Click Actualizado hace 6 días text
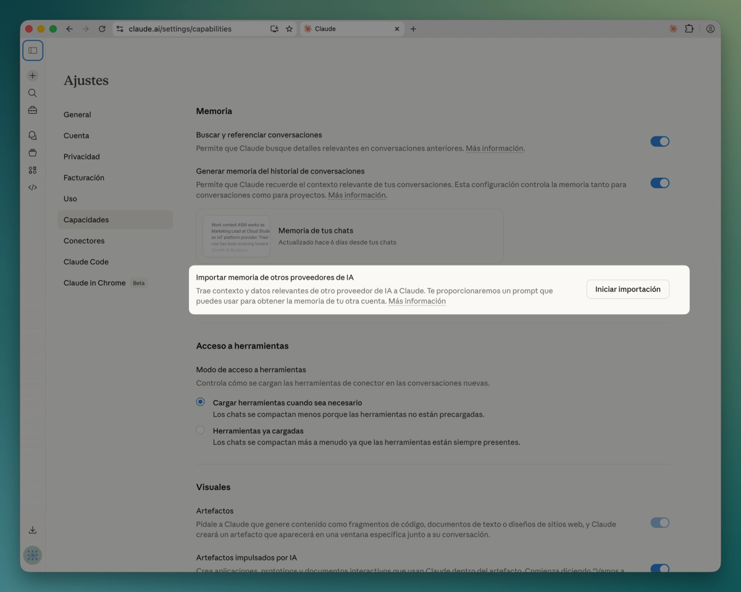The width and height of the screenshot is (741, 592). click(x=337, y=242)
